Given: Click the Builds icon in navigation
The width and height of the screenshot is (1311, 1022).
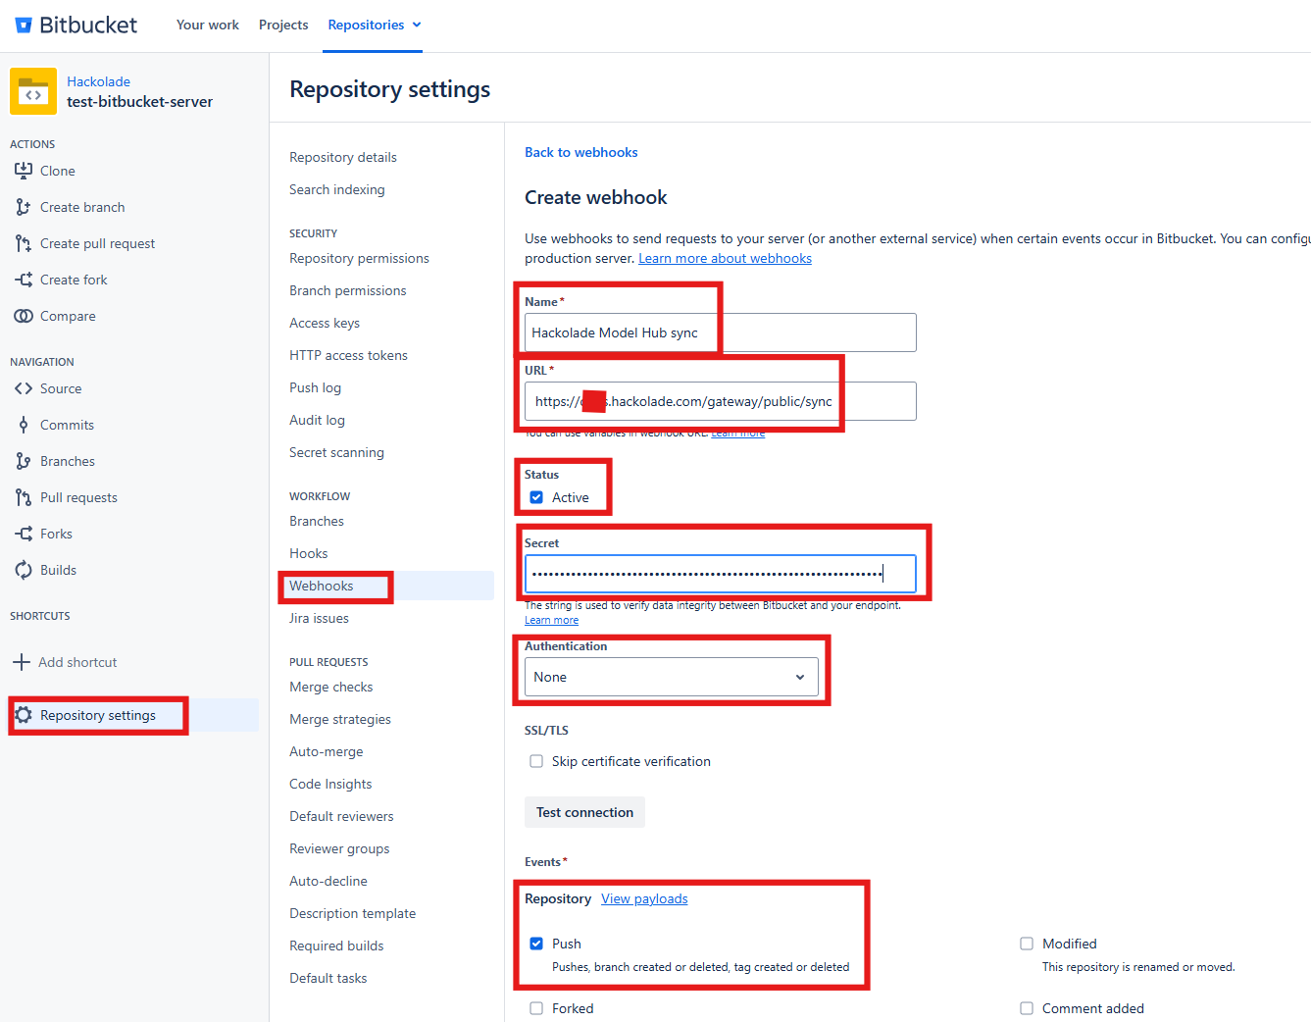Looking at the screenshot, I should tap(24, 570).
